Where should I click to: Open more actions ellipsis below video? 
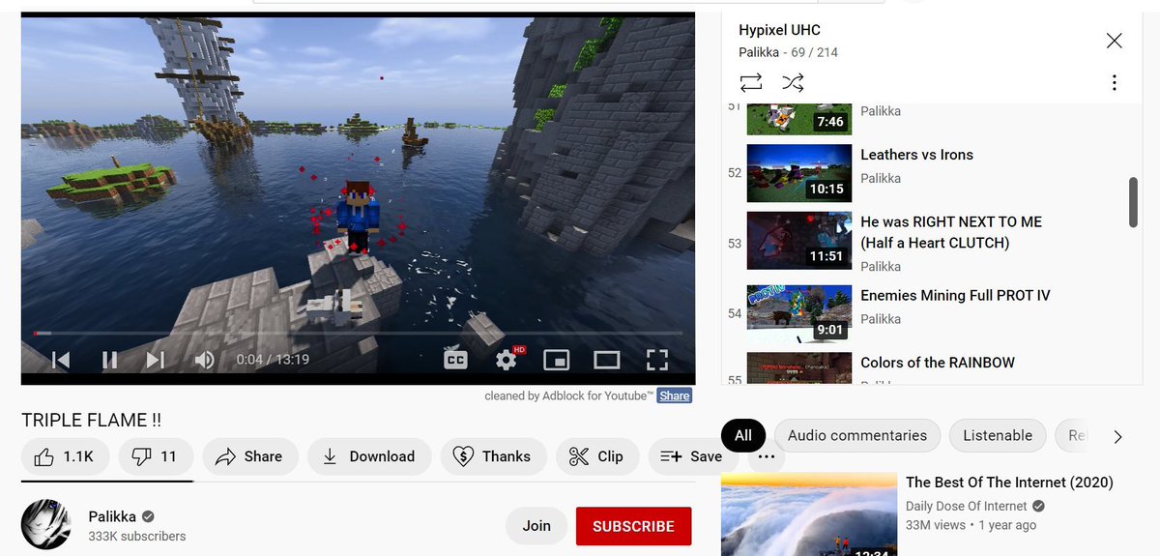(x=767, y=456)
